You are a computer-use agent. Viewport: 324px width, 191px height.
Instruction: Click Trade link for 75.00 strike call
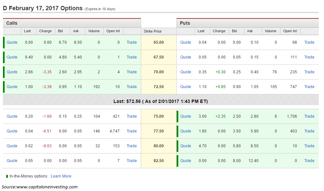[132, 116]
